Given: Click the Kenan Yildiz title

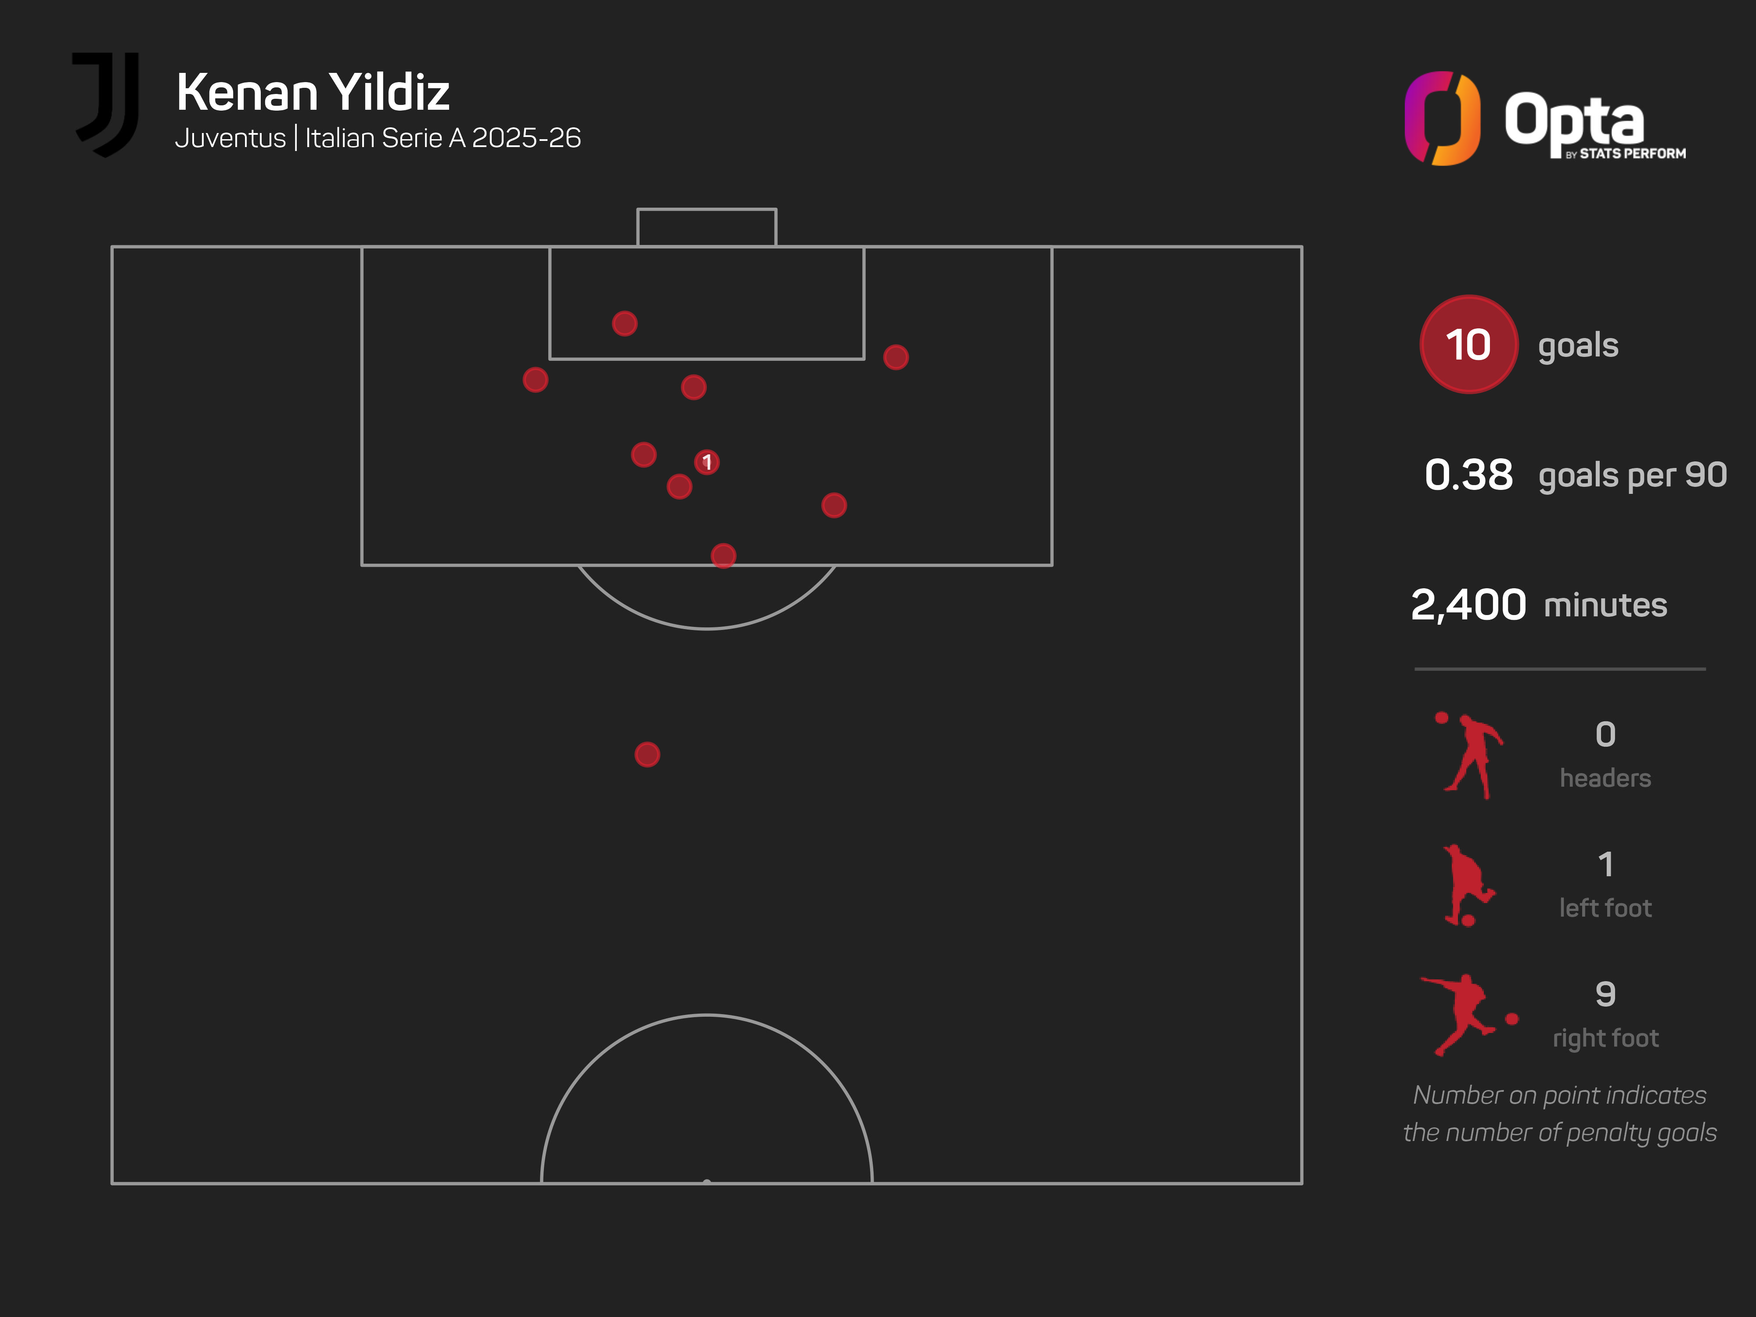Looking at the screenshot, I should pyautogui.click(x=313, y=92).
